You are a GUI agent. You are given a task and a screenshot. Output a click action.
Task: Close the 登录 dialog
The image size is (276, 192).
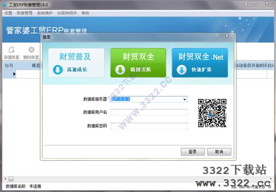tap(227, 36)
